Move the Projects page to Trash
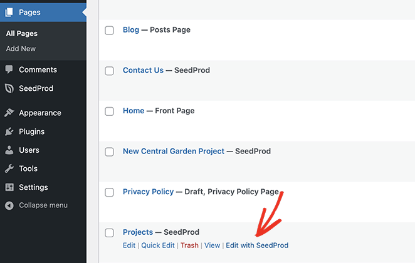Viewport: 415px width, 263px height. point(189,245)
